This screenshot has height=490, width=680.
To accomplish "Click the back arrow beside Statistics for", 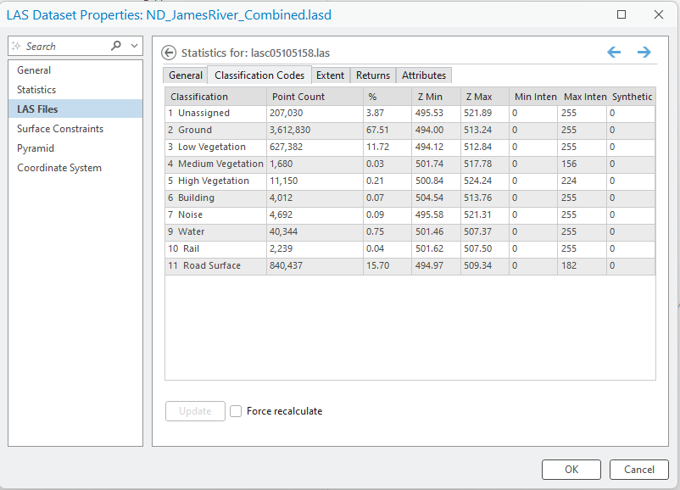I will click(x=169, y=53).
